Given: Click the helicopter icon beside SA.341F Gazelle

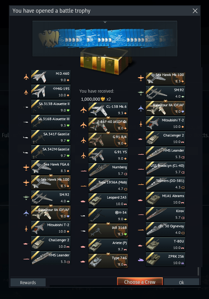Looking at the screenshot, I should (x=26, y=137).
